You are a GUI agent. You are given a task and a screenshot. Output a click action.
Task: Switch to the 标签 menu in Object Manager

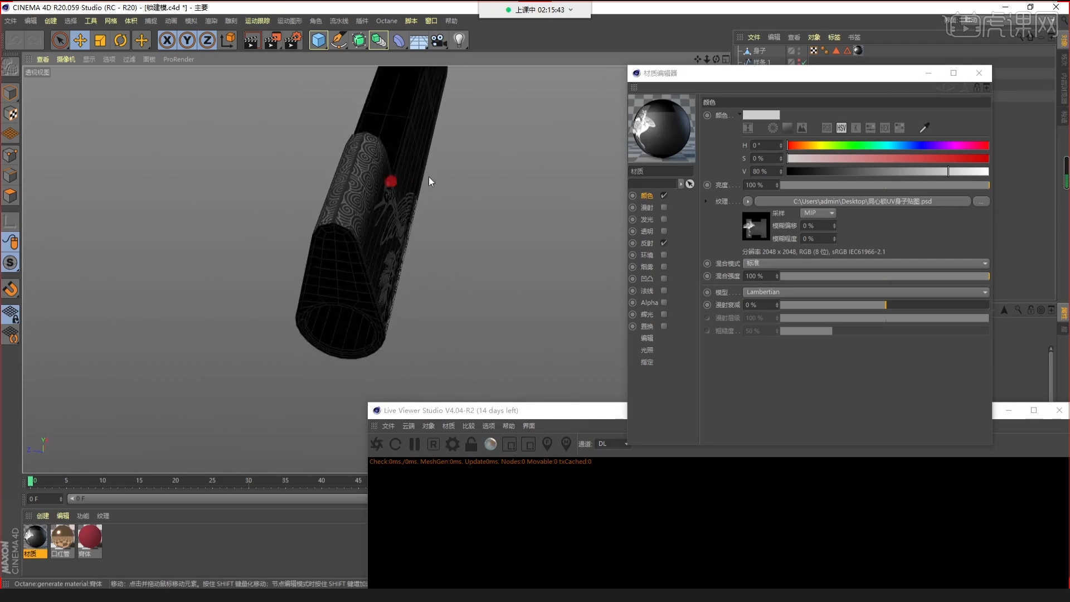pyautogui.click(x=834, y=37)
